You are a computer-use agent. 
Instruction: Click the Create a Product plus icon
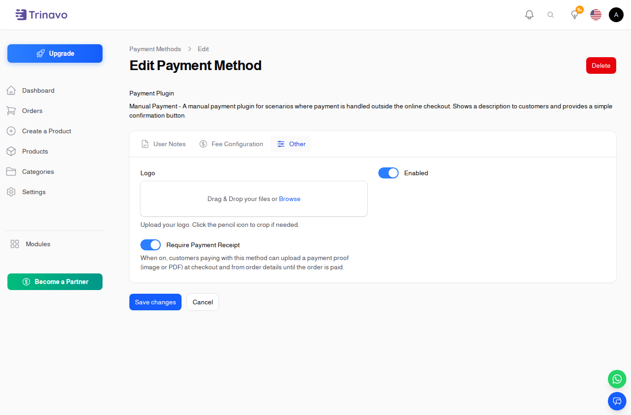pyautogui.click(x=11, y=131)
